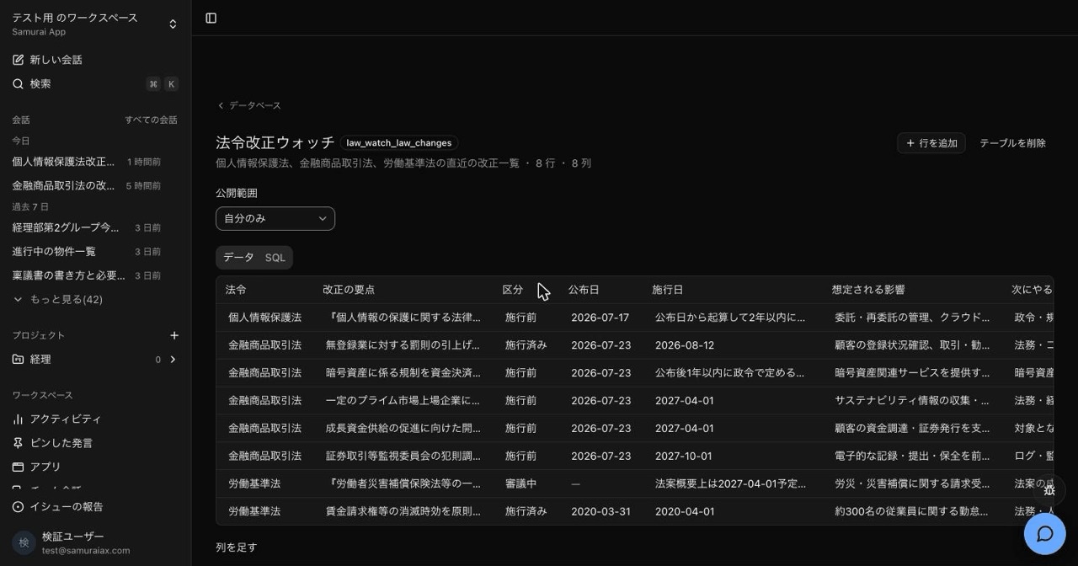Screen dimensions: 1078x566
Task: Open the workspace switcher chevrons
Action: pos(173,24)
